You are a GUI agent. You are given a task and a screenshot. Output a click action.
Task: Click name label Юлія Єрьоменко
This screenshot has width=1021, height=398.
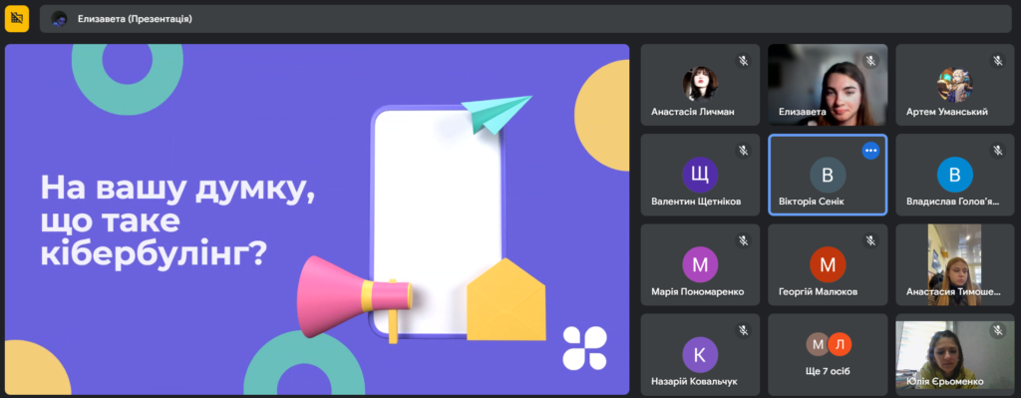tap(945, 382)
